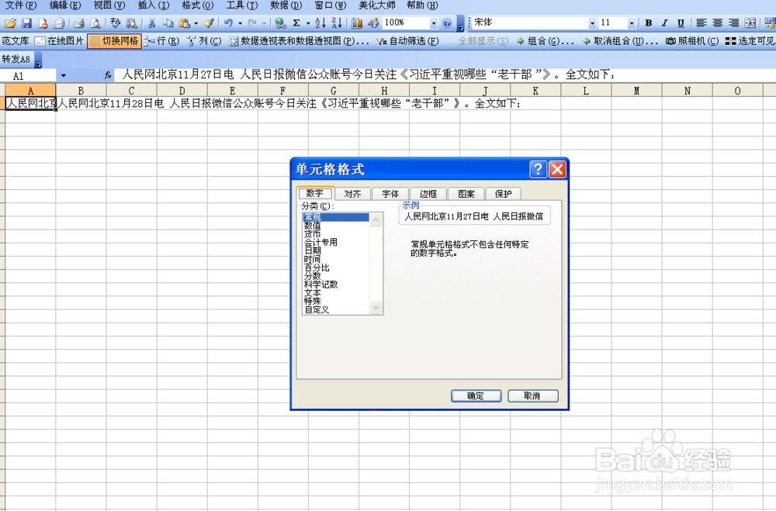Switch to the 字体 tab
776x511 pixels.
pos(390,194)
